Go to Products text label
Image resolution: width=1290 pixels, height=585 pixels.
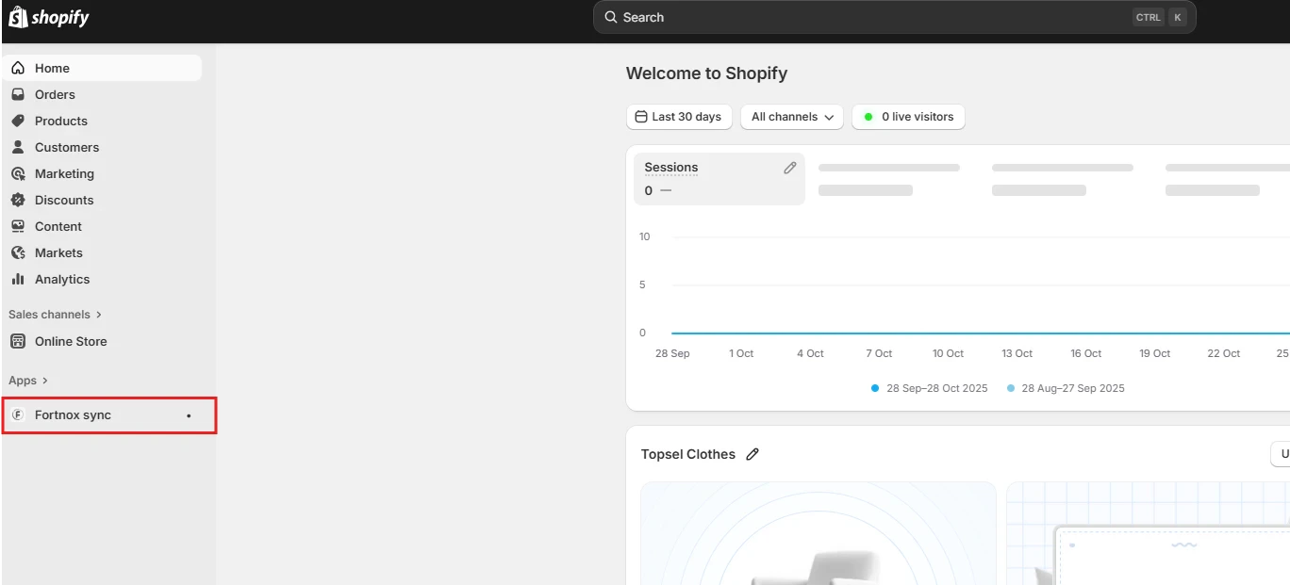pos(61,121)
